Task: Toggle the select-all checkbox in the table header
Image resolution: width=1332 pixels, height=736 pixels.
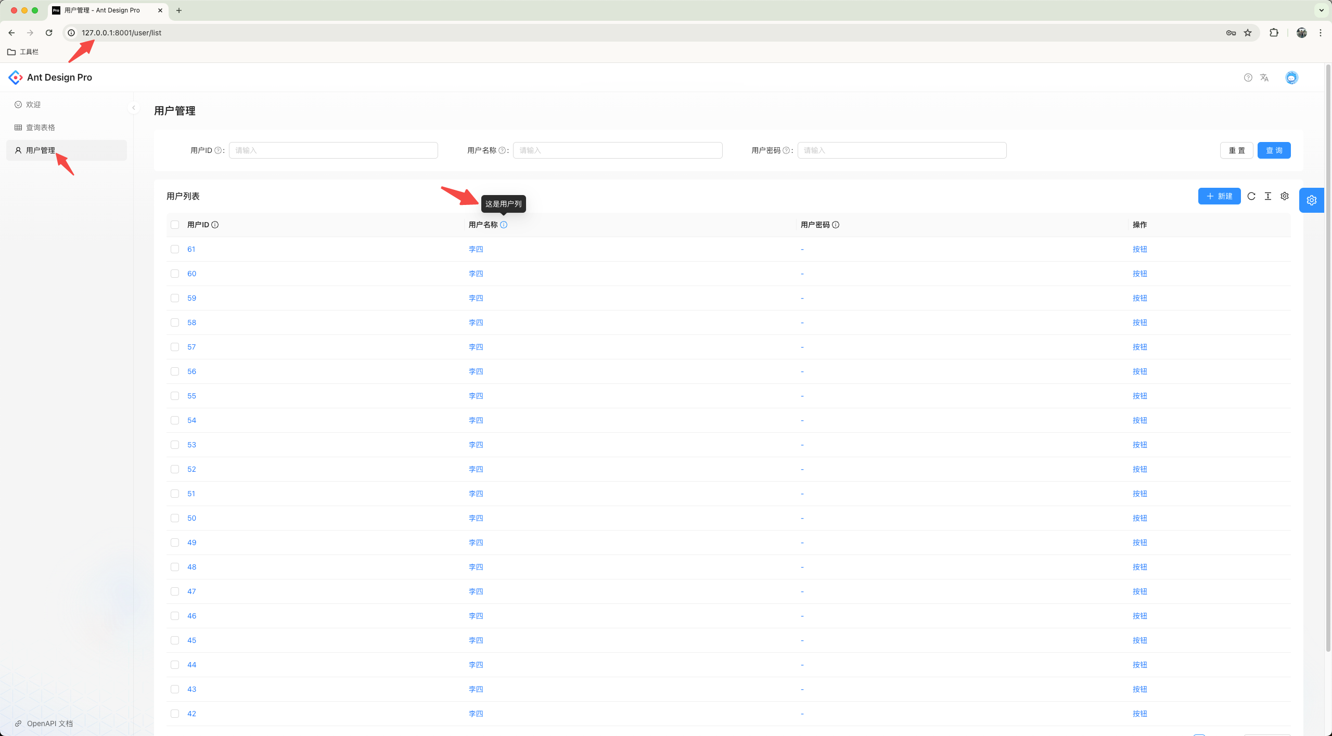Action: coord(175,225)
